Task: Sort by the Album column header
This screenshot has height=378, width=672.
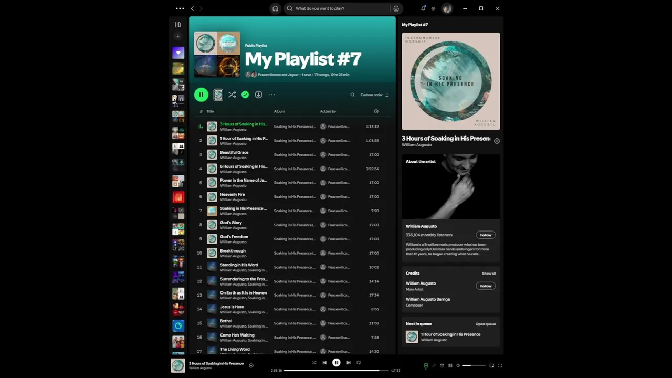Action: [279, 111]
